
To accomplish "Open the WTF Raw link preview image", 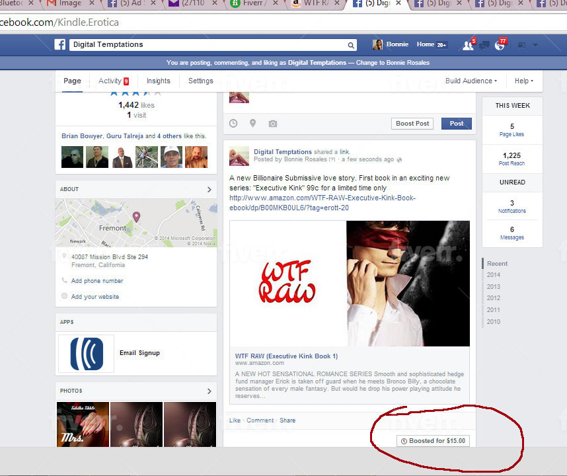I will tap(350, 283).
